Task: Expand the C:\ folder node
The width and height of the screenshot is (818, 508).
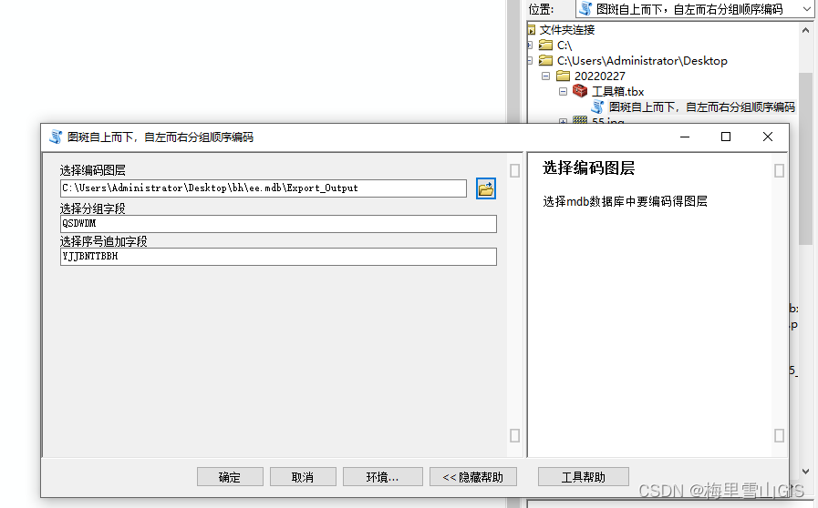Action: pos(530,46)
